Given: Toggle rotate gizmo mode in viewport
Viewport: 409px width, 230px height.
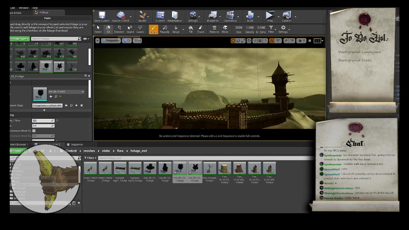Looking at the screenshot, I should 238,41.
